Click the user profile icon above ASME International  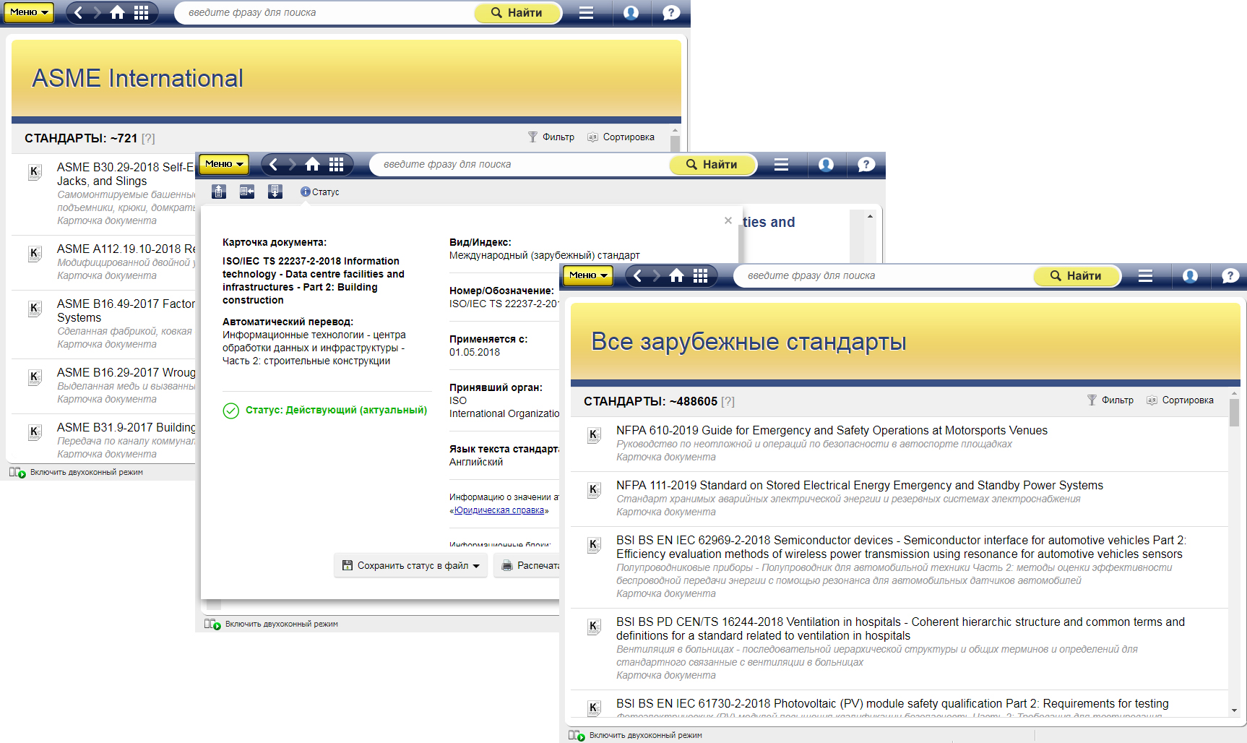tap(631, 12)
